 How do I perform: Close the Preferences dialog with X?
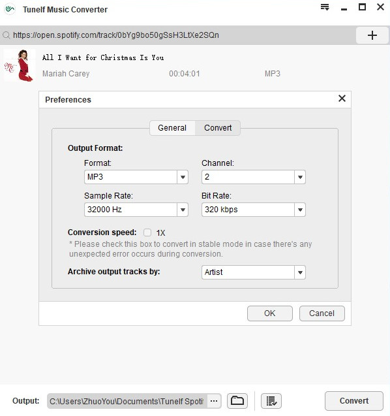pos(342,99)
